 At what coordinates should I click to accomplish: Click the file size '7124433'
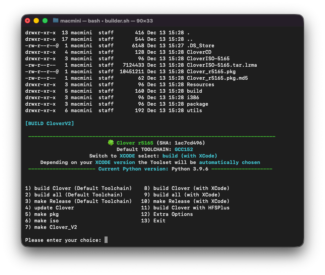click(x=133, y=65)
